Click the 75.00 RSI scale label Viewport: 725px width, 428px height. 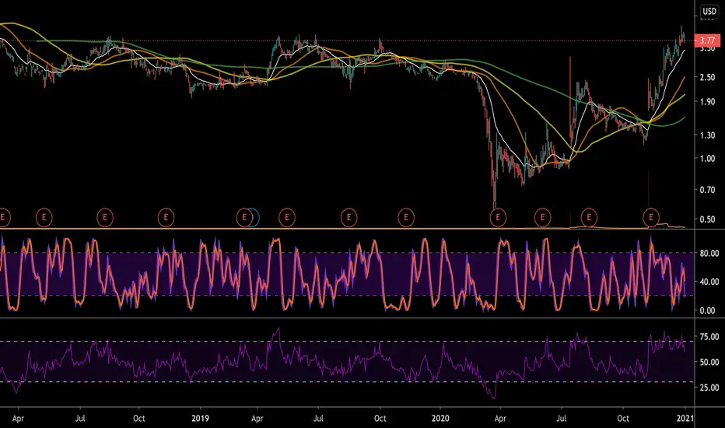coord(709,336)
